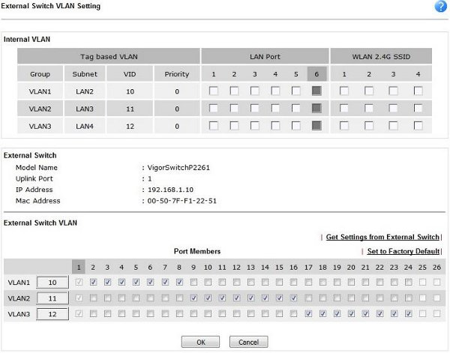Select the Mac address 00-50-7F-F1-22-51
This screenshot has width=450, height=353.
(182, 201)
